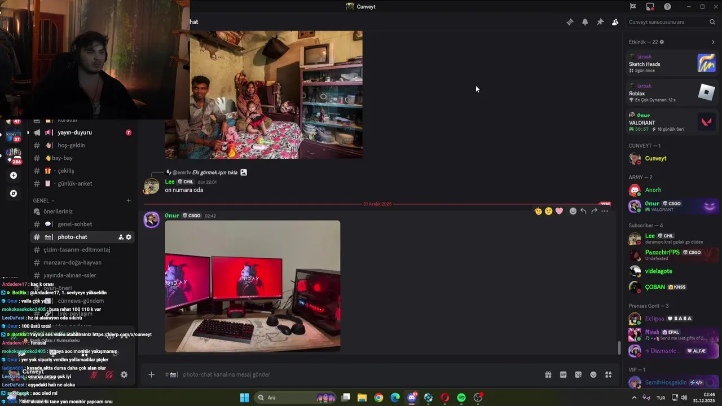Collapse the GENEL category
Screen dimensions: 722x406
tap(44, 201)
